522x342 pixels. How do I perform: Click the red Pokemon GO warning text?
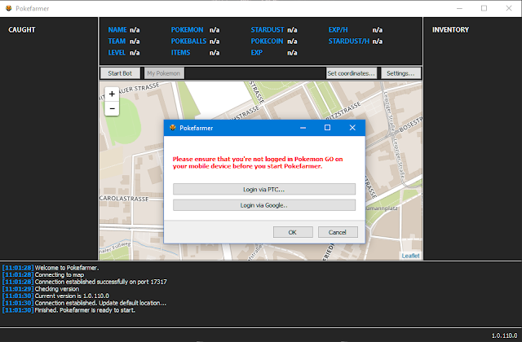coord(258,163)
